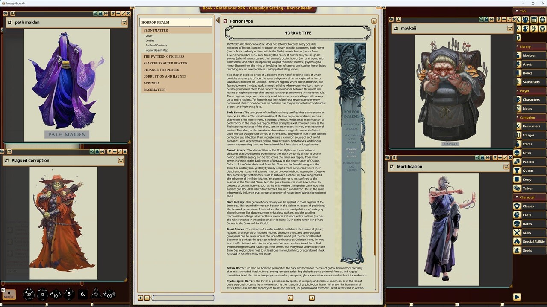Toggle the lock on the path maiden window
This screenshot has height=307, width=547.
tap(100, 14)
